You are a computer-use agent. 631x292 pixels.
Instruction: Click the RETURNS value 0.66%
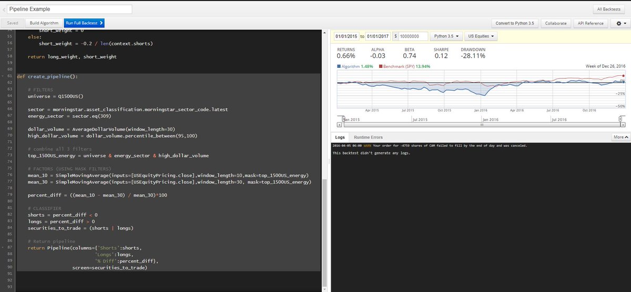pyautogui.click(x=346, y=56)
